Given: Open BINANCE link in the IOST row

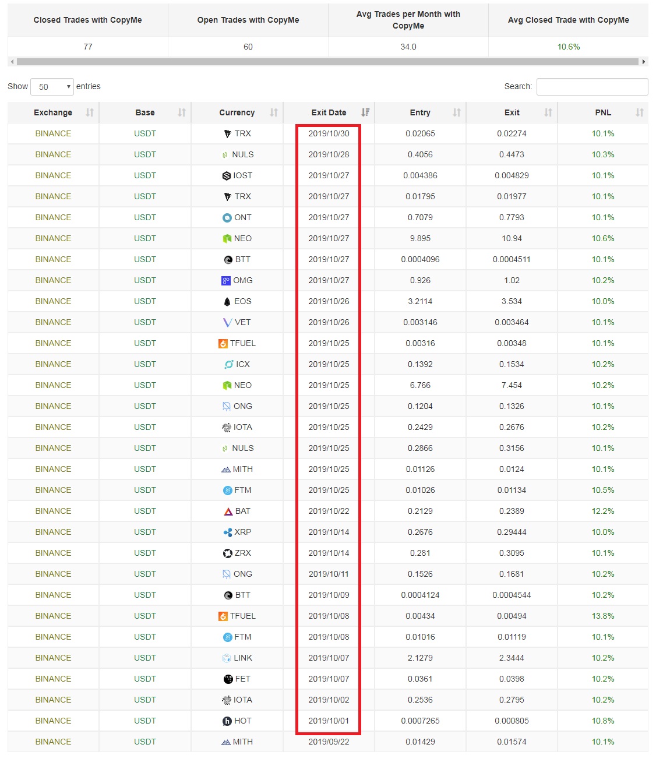Looking at the screenshot, I should coord(53,175).
